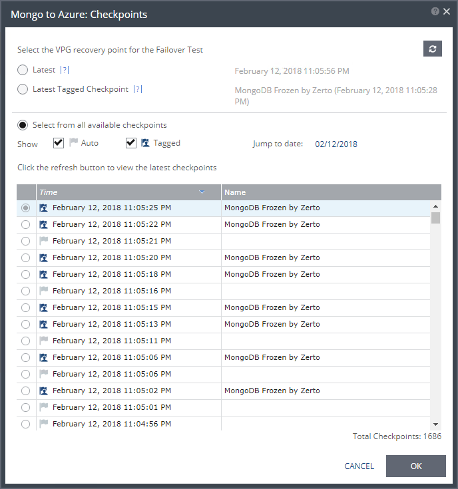Viewport: 458px width, 489px height.
Task: Click the scroll down arrow of checkpoint list
Action: (x=435, y=424)
